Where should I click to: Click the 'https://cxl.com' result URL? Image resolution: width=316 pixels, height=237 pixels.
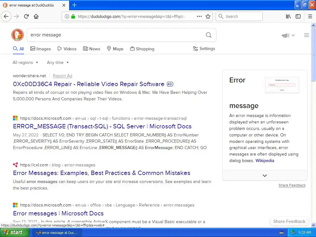pyautogui.click(x=34, y=165)
